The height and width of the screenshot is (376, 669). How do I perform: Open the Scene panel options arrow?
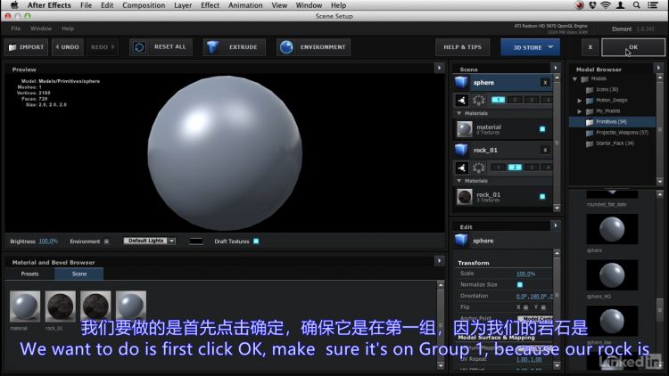click(x=555, y=68)
